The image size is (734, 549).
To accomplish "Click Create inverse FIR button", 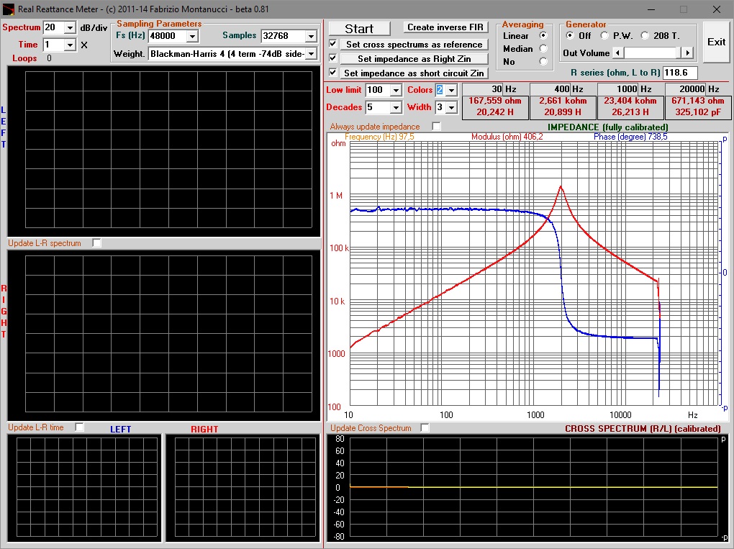I will pyautogui.click(x=445, y=27).
